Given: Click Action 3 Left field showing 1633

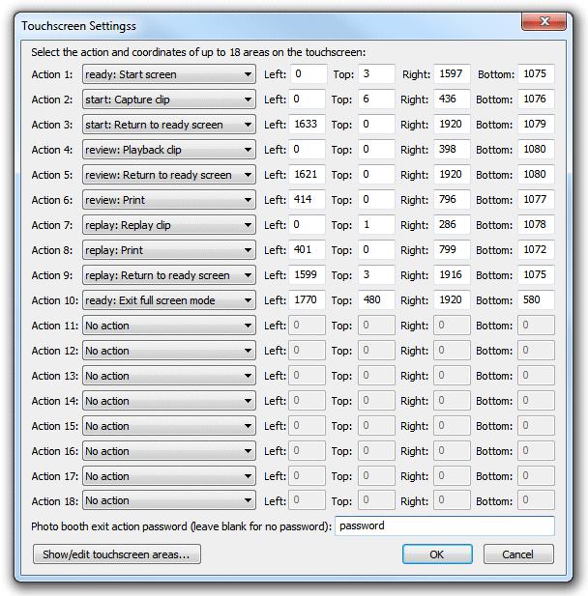Looking at the screenshot, I should 307,124.
